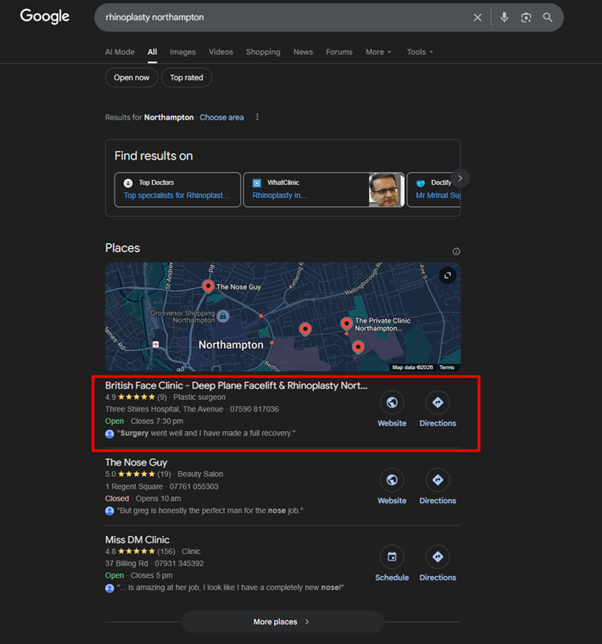This screenshot has height=644, width=602.
Task: Advance the Find results on carousel arrow
Action: click(x=460, y=178)
